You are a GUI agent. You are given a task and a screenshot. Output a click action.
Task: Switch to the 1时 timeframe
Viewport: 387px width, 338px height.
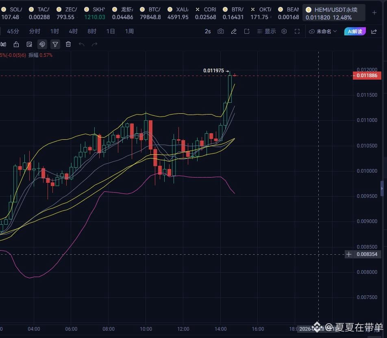point(54,31)
